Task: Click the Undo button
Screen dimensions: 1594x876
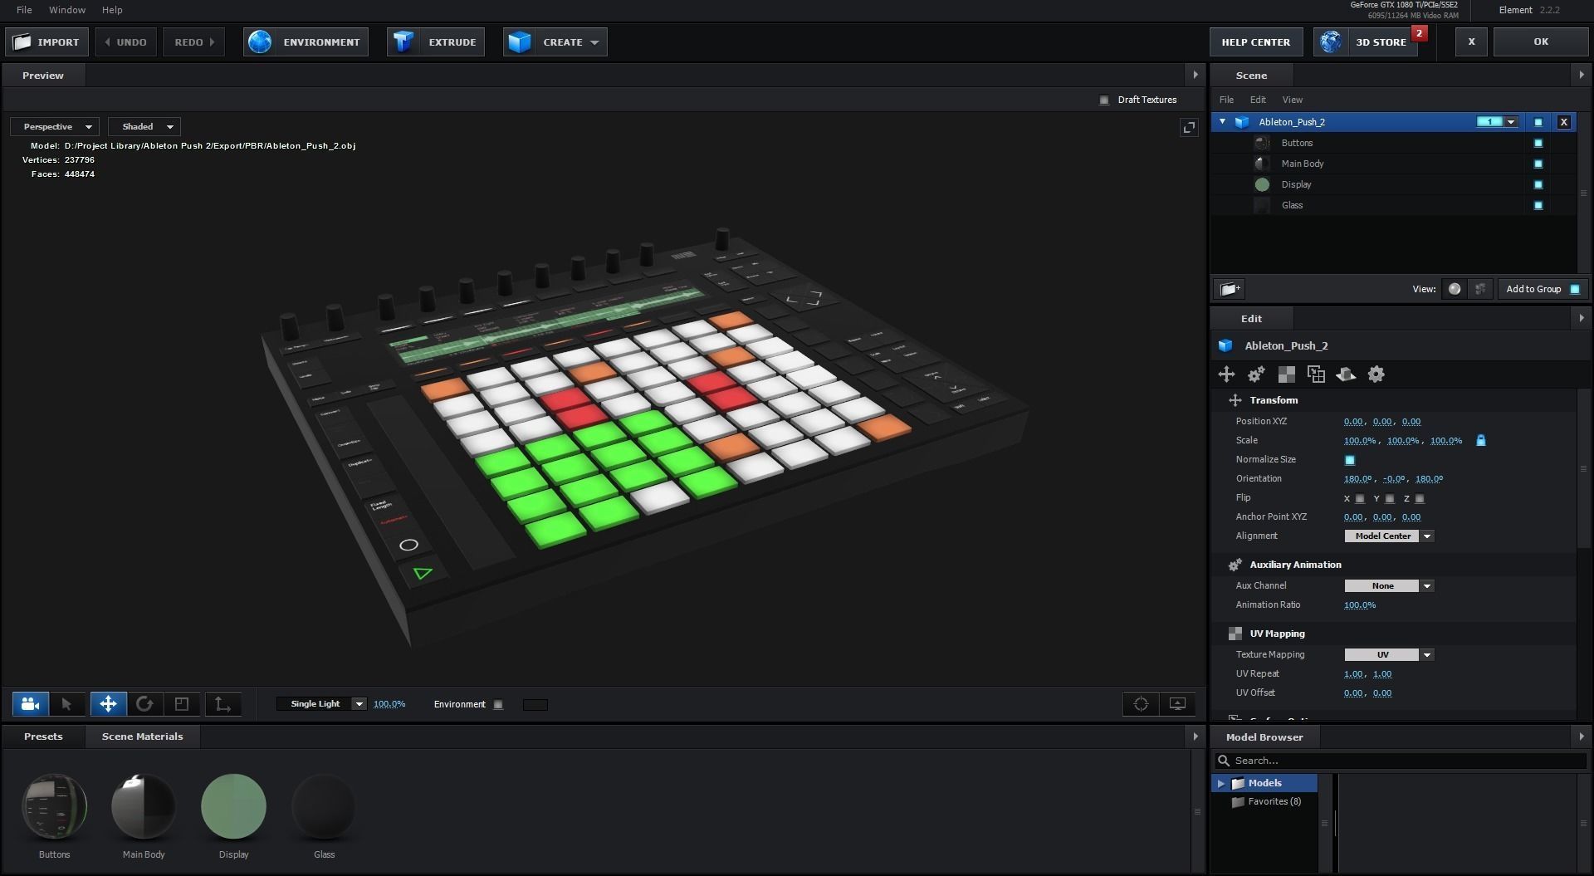Action: click(x=125, y=42)
